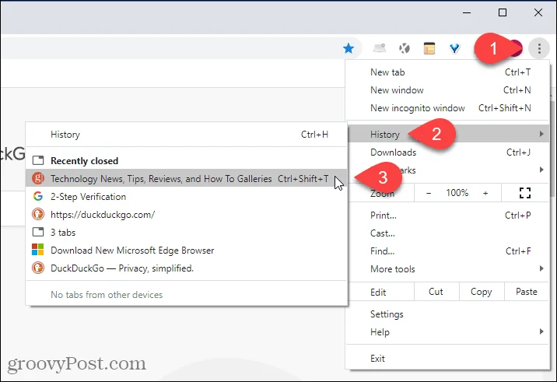This screenshot has width=557, height=382.
Task: Reopen Download New Microsoft Edge Browser
Action: click(187, 251)
